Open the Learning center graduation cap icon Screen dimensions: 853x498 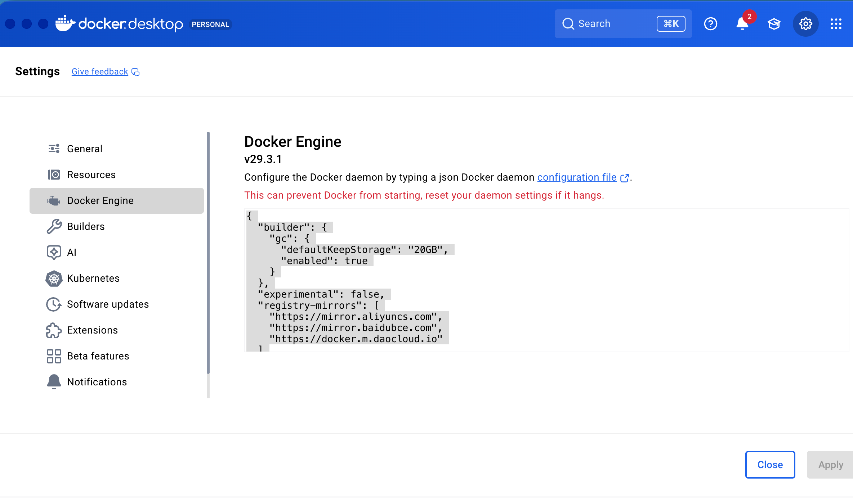[774, 24]
